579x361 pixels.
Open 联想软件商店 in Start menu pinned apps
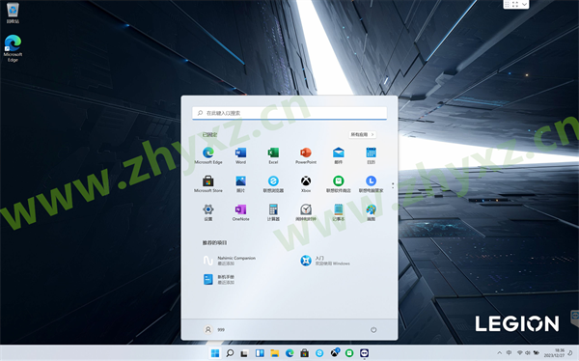(x=339, y=183)
